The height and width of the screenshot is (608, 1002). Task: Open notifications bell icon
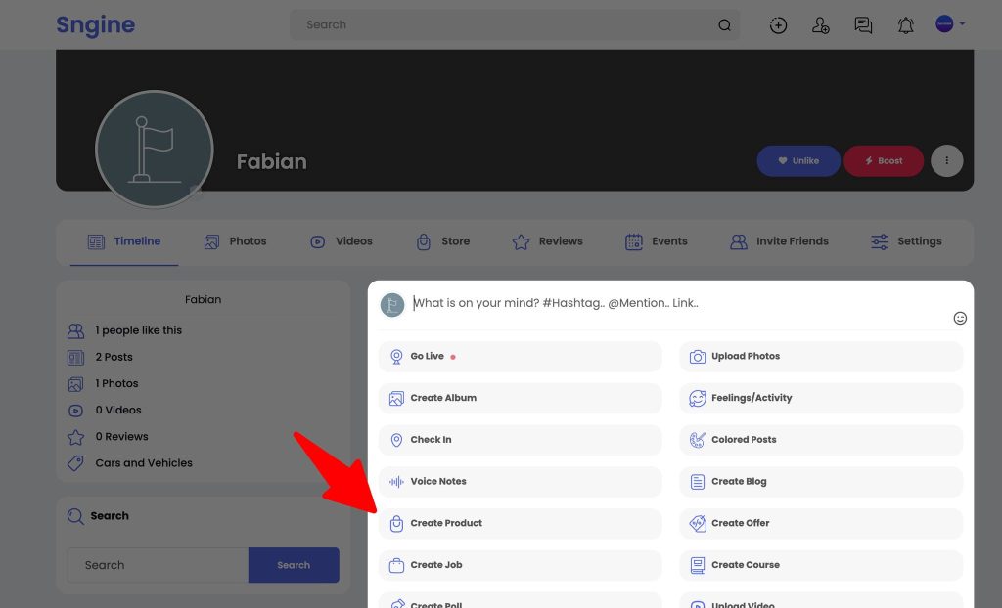point(905,24)
